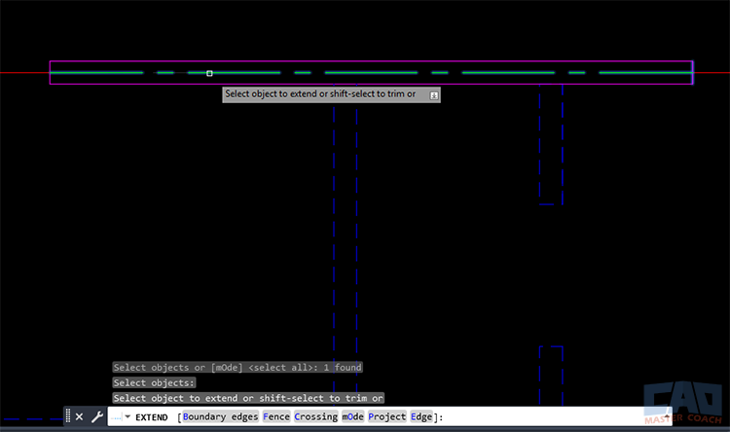Choose the Crossing option
The width and height of the screenshot is (730, 432).
315,416
